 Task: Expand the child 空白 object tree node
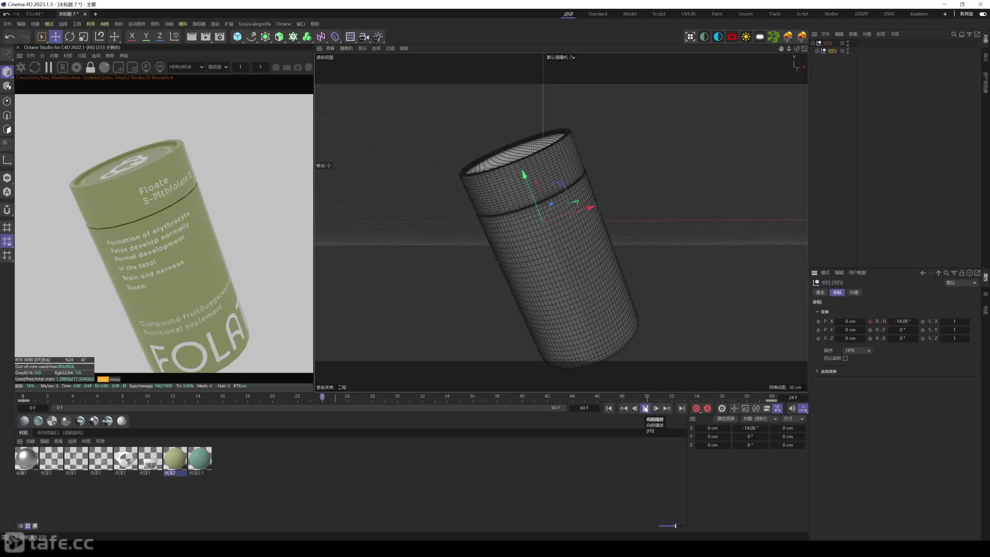[817, 51]
